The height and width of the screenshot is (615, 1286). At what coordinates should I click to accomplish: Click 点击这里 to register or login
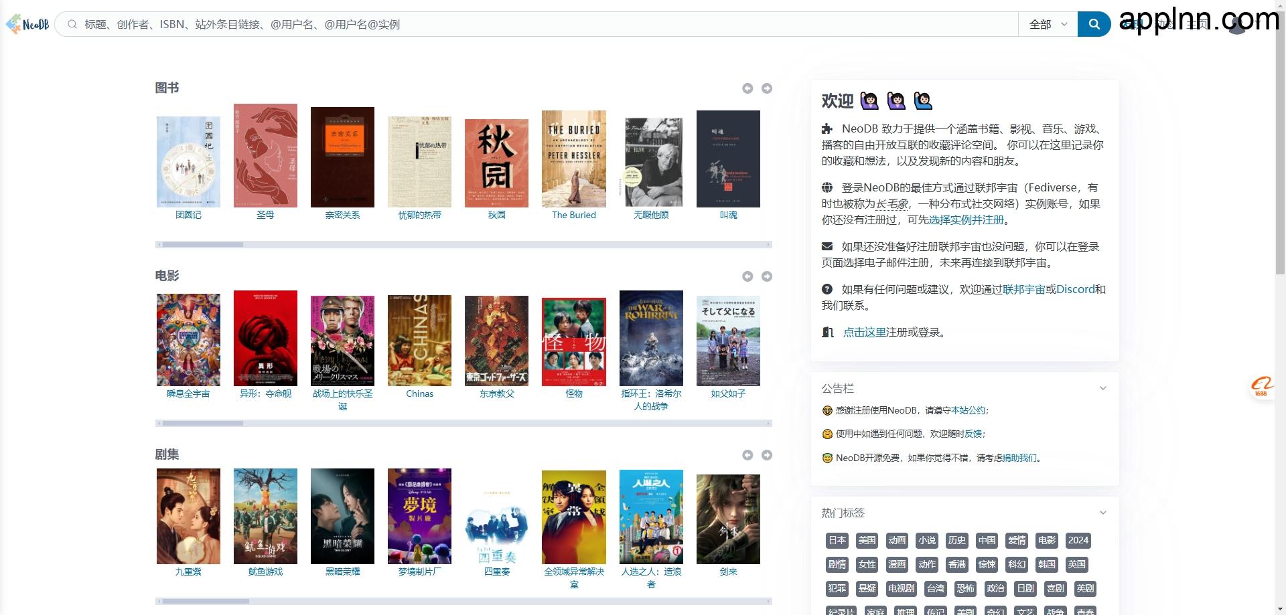coord(864,332)
